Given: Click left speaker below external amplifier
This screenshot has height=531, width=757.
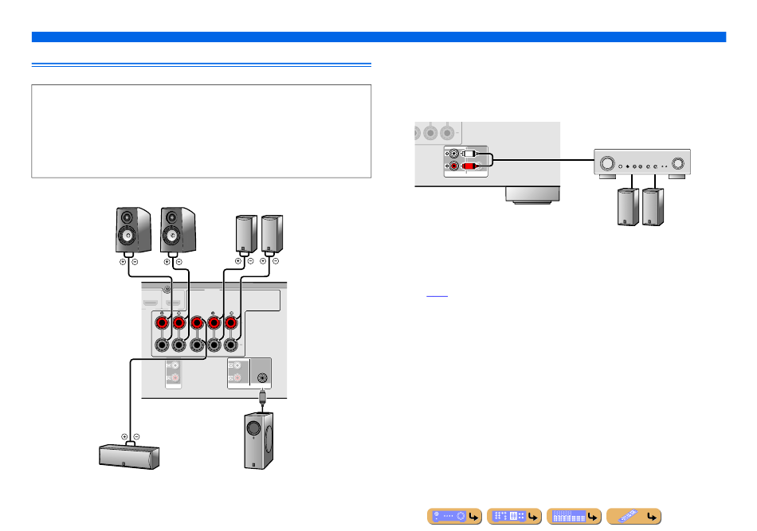Looking at the screenshot, I should coord(630,209).
